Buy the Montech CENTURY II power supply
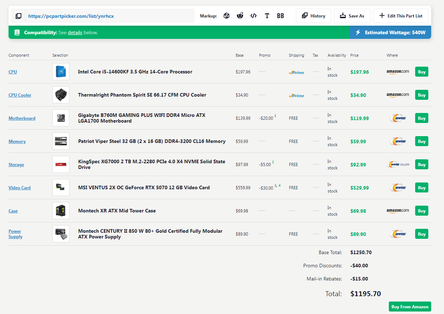This screenshot has width=444, height=314. tap(422, 234)
